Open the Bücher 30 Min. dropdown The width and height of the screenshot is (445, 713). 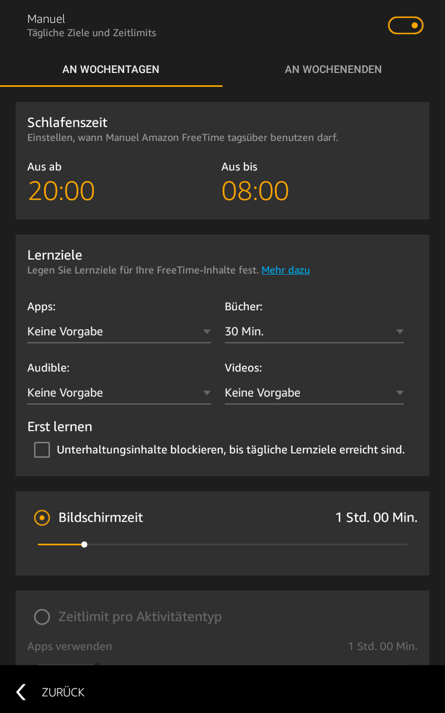(x=314, y=332)
